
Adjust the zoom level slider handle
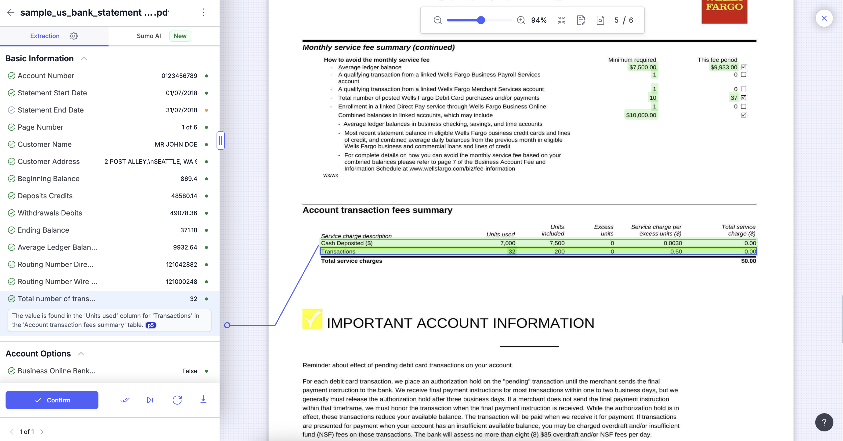tap(481, 20)
